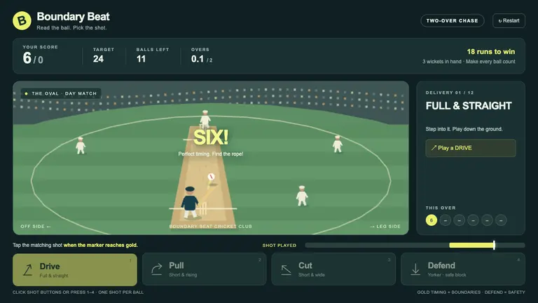Screen dimensions: 538x303
Task: Choose the Defend safe block shot
Action: click(463, 269)
